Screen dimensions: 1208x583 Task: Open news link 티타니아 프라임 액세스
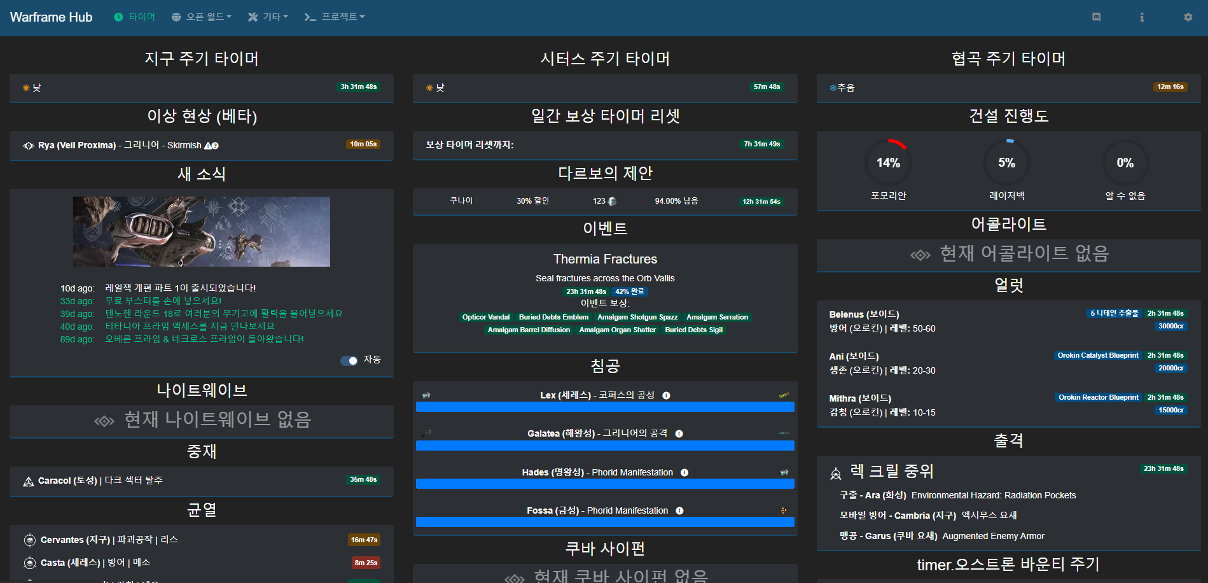190,327
